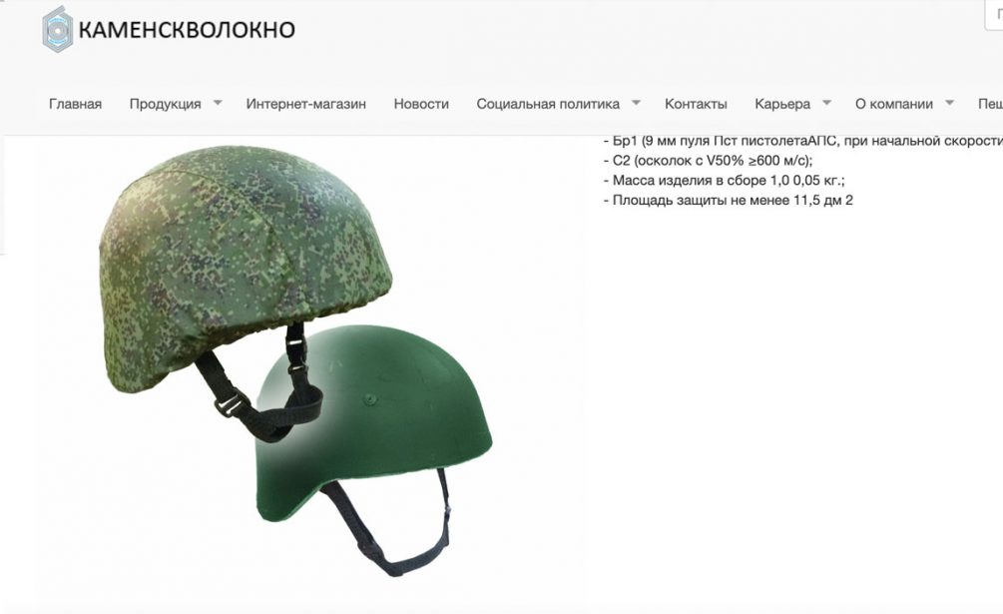The image size is (1003, 614).
Task: Expand the Продукция dropdown arrow
Action: 218,102
